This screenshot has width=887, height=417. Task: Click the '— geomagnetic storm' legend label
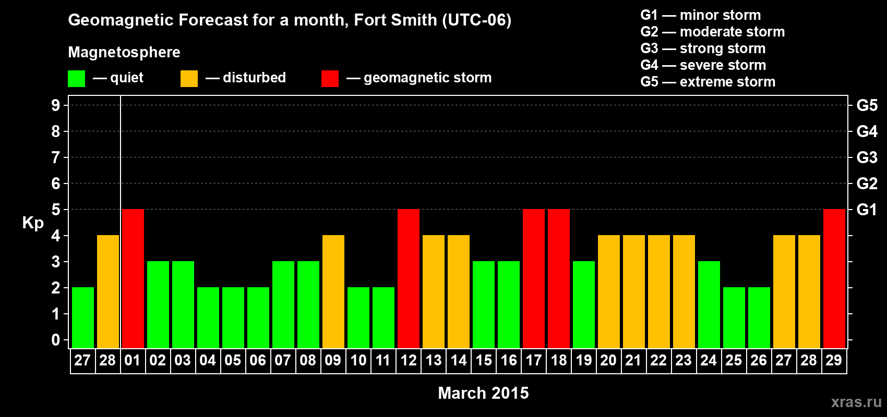(x=419, y=78)
